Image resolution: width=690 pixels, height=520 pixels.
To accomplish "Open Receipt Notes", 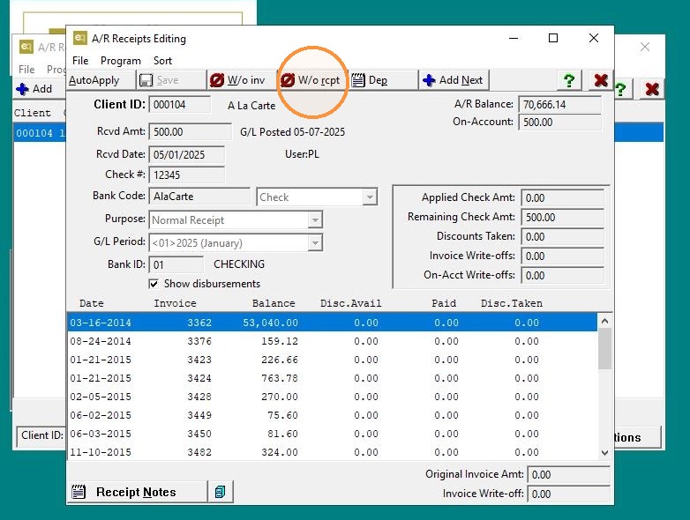I will point(137,492).
